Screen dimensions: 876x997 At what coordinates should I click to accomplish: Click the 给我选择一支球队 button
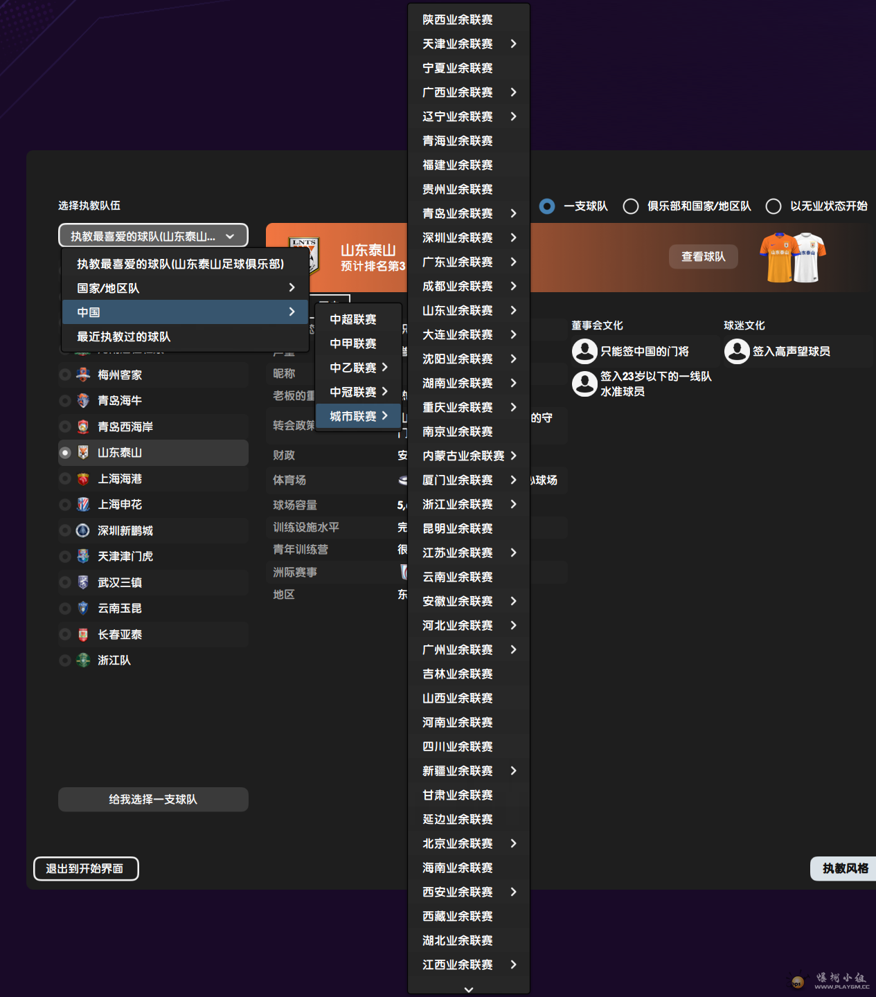coord(153,799)
